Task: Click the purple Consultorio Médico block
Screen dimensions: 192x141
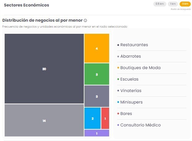Action: [97, 133]
